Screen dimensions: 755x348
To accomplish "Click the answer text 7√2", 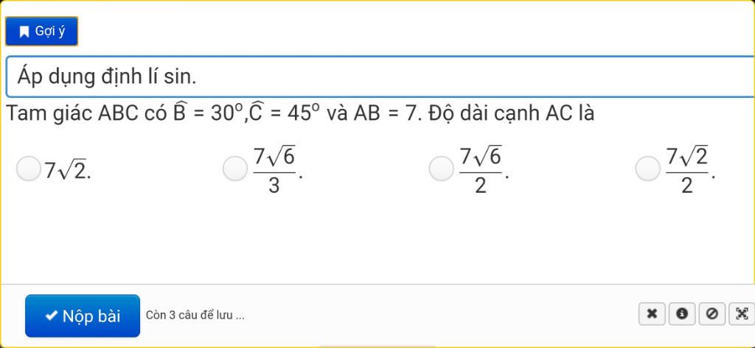I will 68,170.
